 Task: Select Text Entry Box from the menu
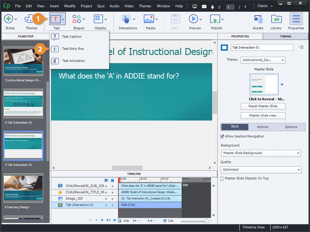pyautogui.click(x=73, y=49)
